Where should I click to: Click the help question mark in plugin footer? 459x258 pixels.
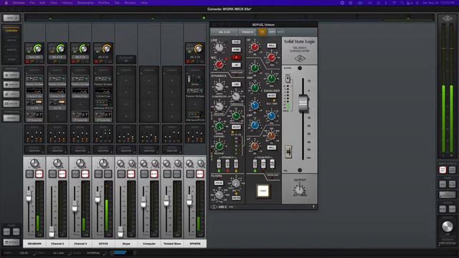click(313, 206)
